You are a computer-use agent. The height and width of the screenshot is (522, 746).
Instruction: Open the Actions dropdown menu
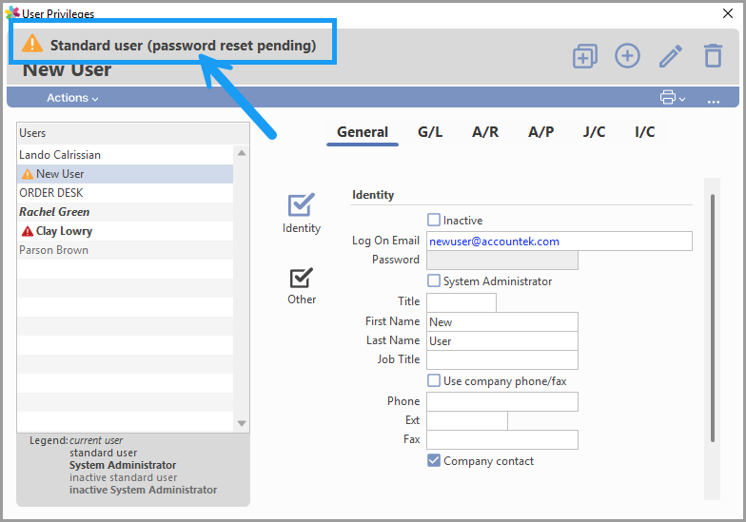pos(72,97)
